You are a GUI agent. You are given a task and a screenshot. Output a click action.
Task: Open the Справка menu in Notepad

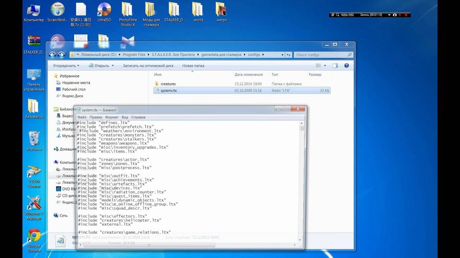[138, 117]
